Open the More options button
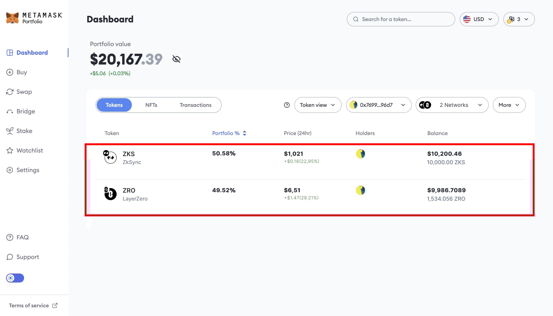553x316 pixels. (x=509, y=105)
